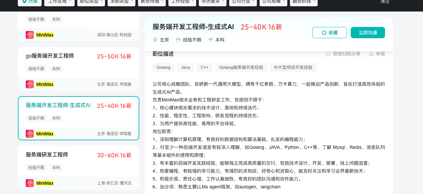Click 清空 to clear all filters
The height and width of the screenshot is (194, 423).
coord(385,2)
